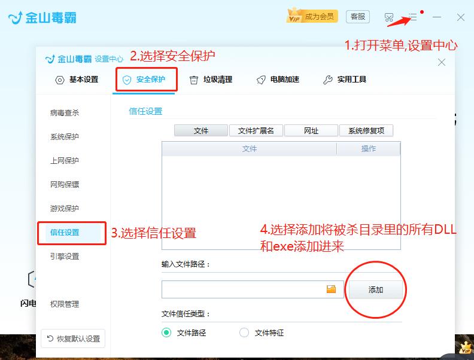
Task: Select 网购保镖 in sidebar
Action: point(65,185)
